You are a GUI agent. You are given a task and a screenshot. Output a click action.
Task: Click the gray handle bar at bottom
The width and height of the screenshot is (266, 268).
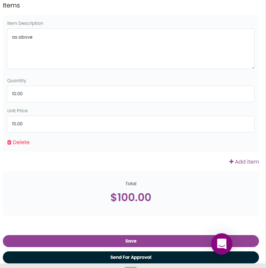pos(131,267)
